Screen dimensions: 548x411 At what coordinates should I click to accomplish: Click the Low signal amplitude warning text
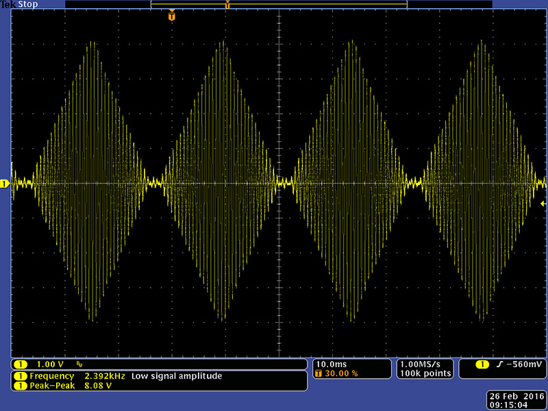pyautogui.click(x=177, y=376)
